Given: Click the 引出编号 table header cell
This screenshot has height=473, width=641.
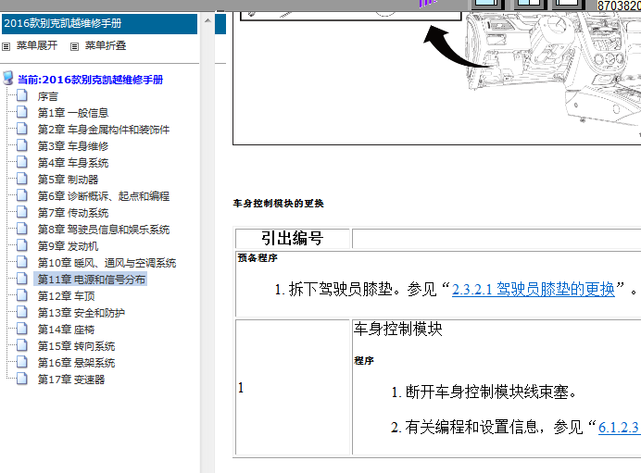Looking at the screenshot, I should coord(293,238).
